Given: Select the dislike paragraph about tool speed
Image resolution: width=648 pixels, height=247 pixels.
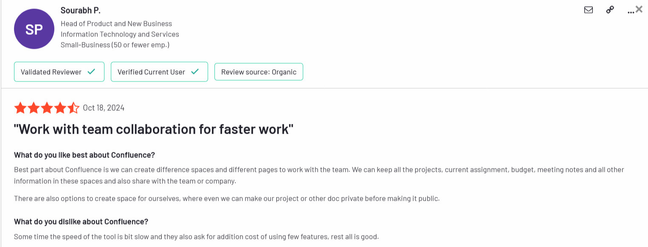Looking at the screenshot, I should tap(196, 236).
